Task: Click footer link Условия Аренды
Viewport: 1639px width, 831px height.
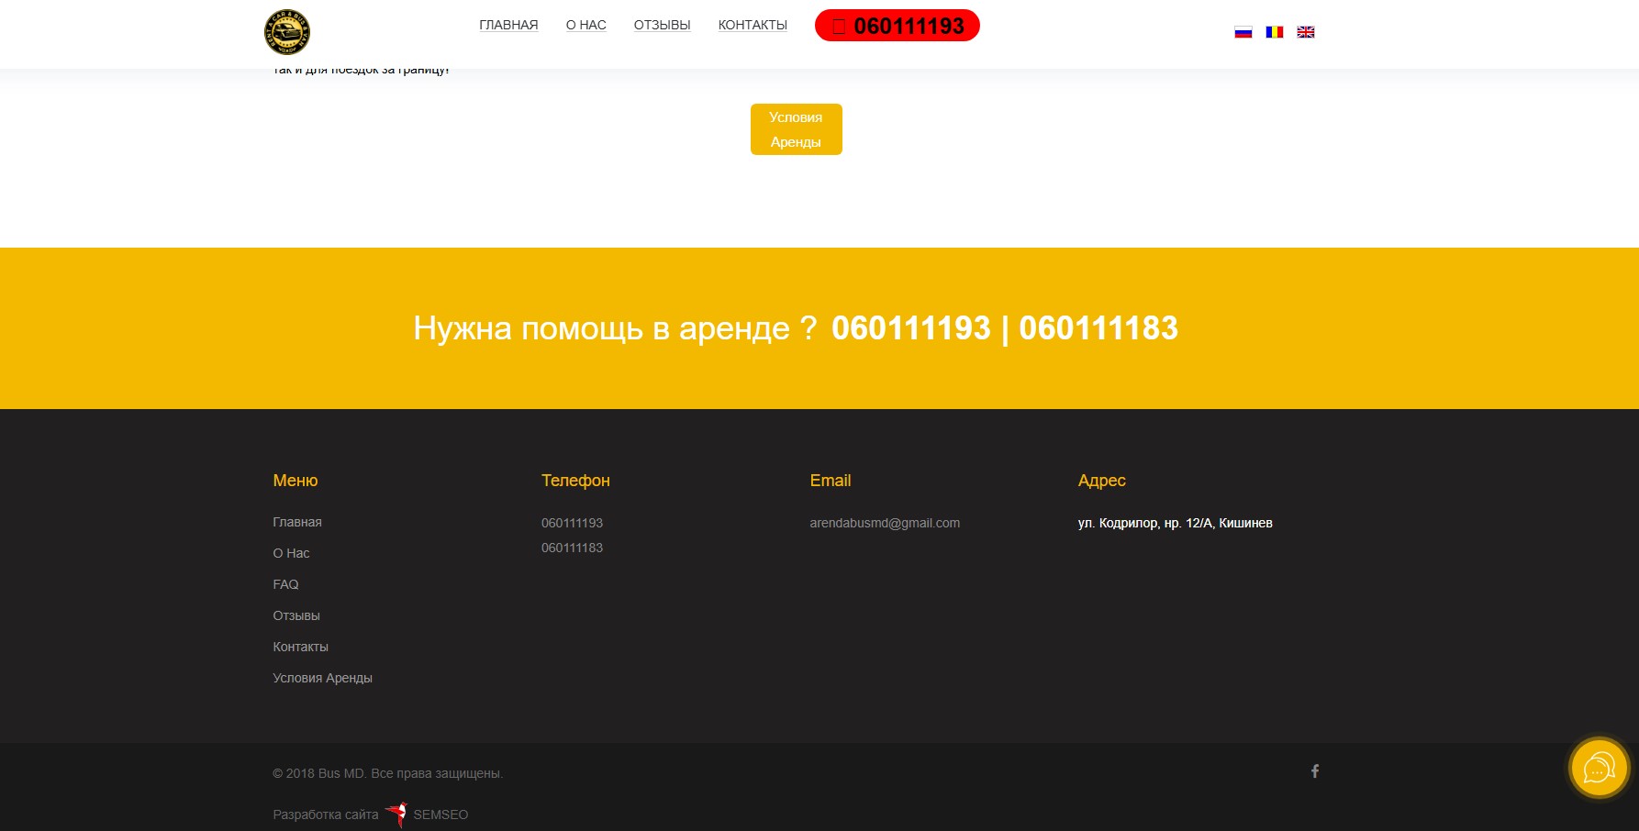Action: (322, 678)
